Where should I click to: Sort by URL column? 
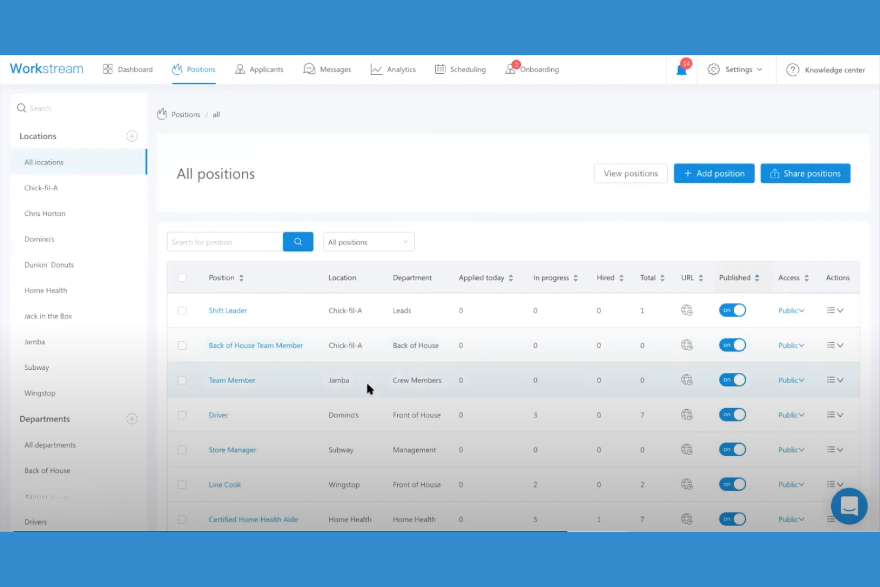tap(701, 278)
